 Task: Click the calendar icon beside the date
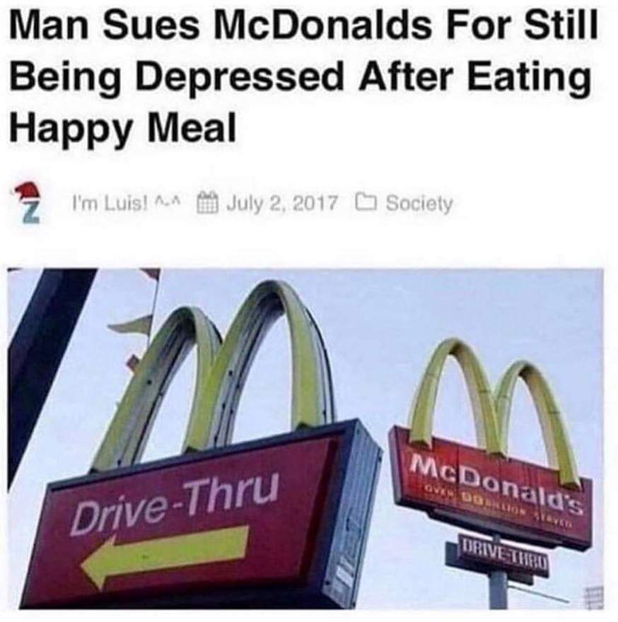coord(208,203)
